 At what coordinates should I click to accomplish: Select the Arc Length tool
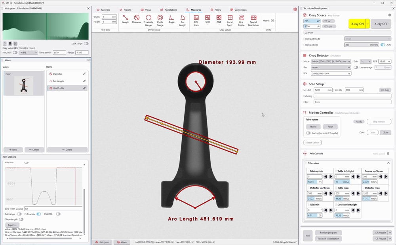pos(183,19)
